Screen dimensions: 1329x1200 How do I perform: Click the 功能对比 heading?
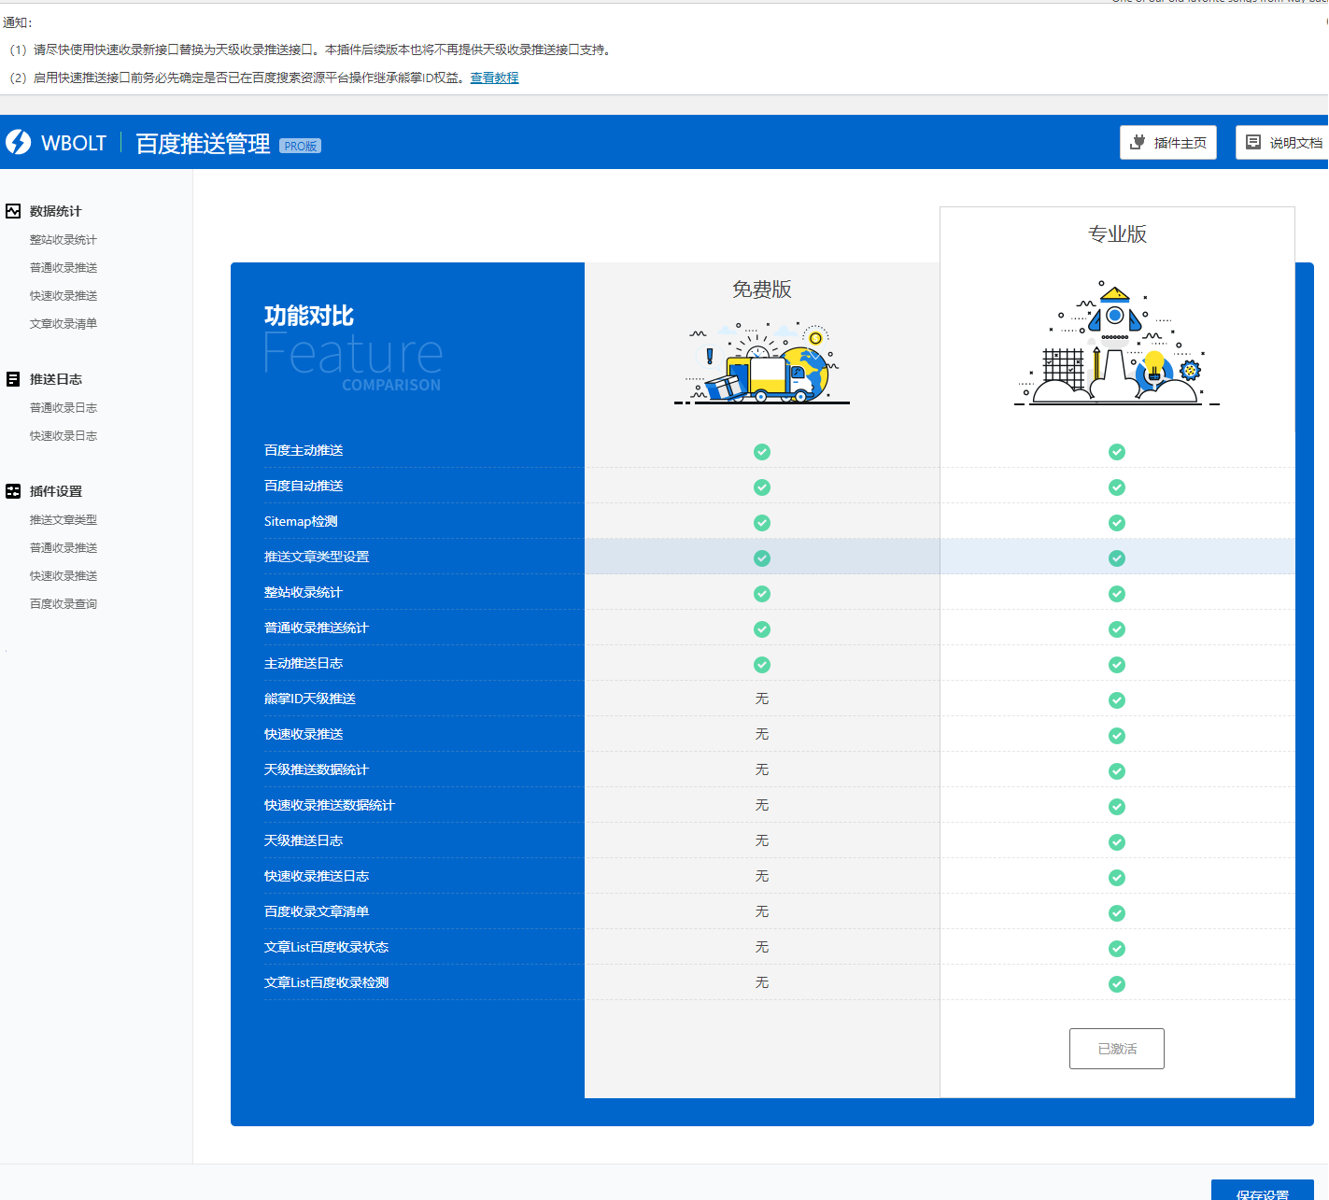[309, 316]
